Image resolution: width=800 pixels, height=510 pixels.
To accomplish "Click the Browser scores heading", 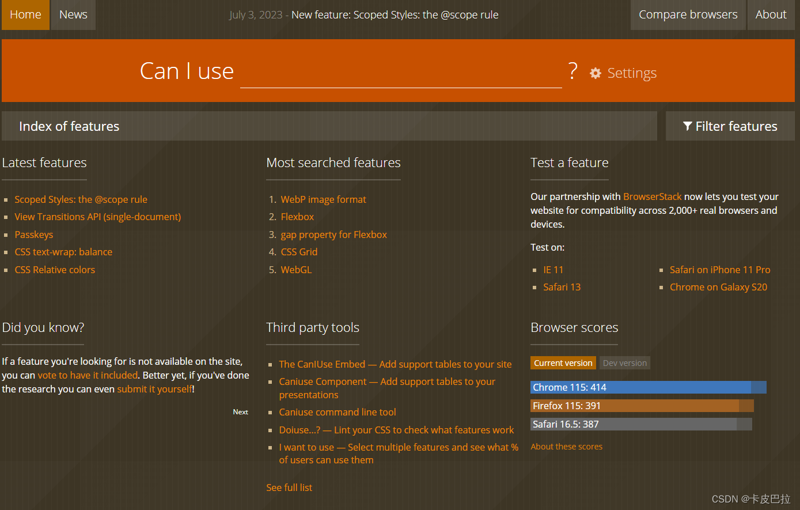I will pyautogui.click(x=574, y=327).
